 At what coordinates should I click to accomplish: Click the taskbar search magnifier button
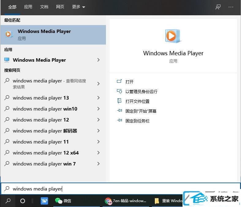click(x=8, y=201)
